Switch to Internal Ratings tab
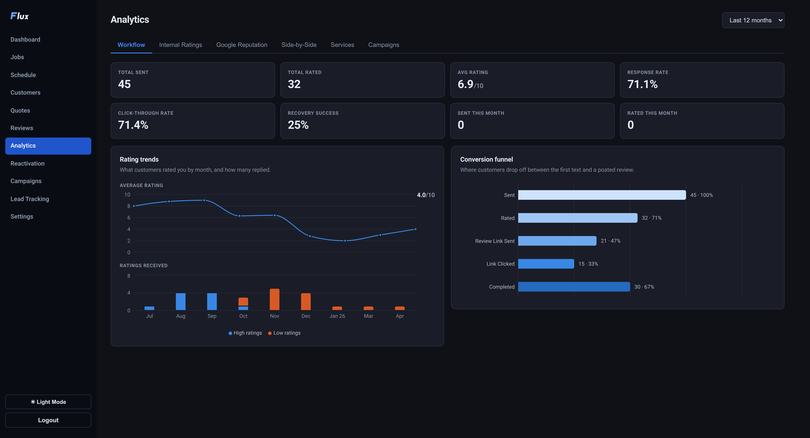 (181, 45)
